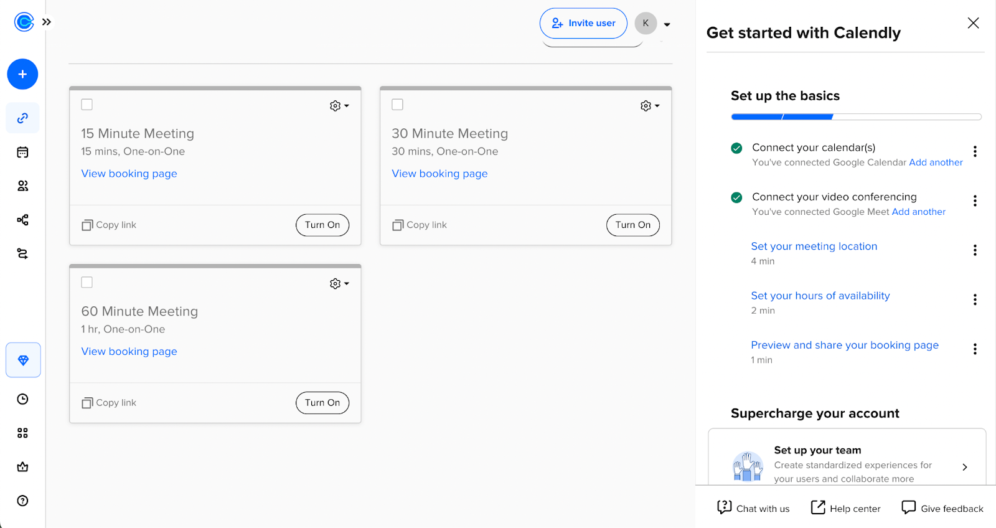Click Chat with us

753,508
